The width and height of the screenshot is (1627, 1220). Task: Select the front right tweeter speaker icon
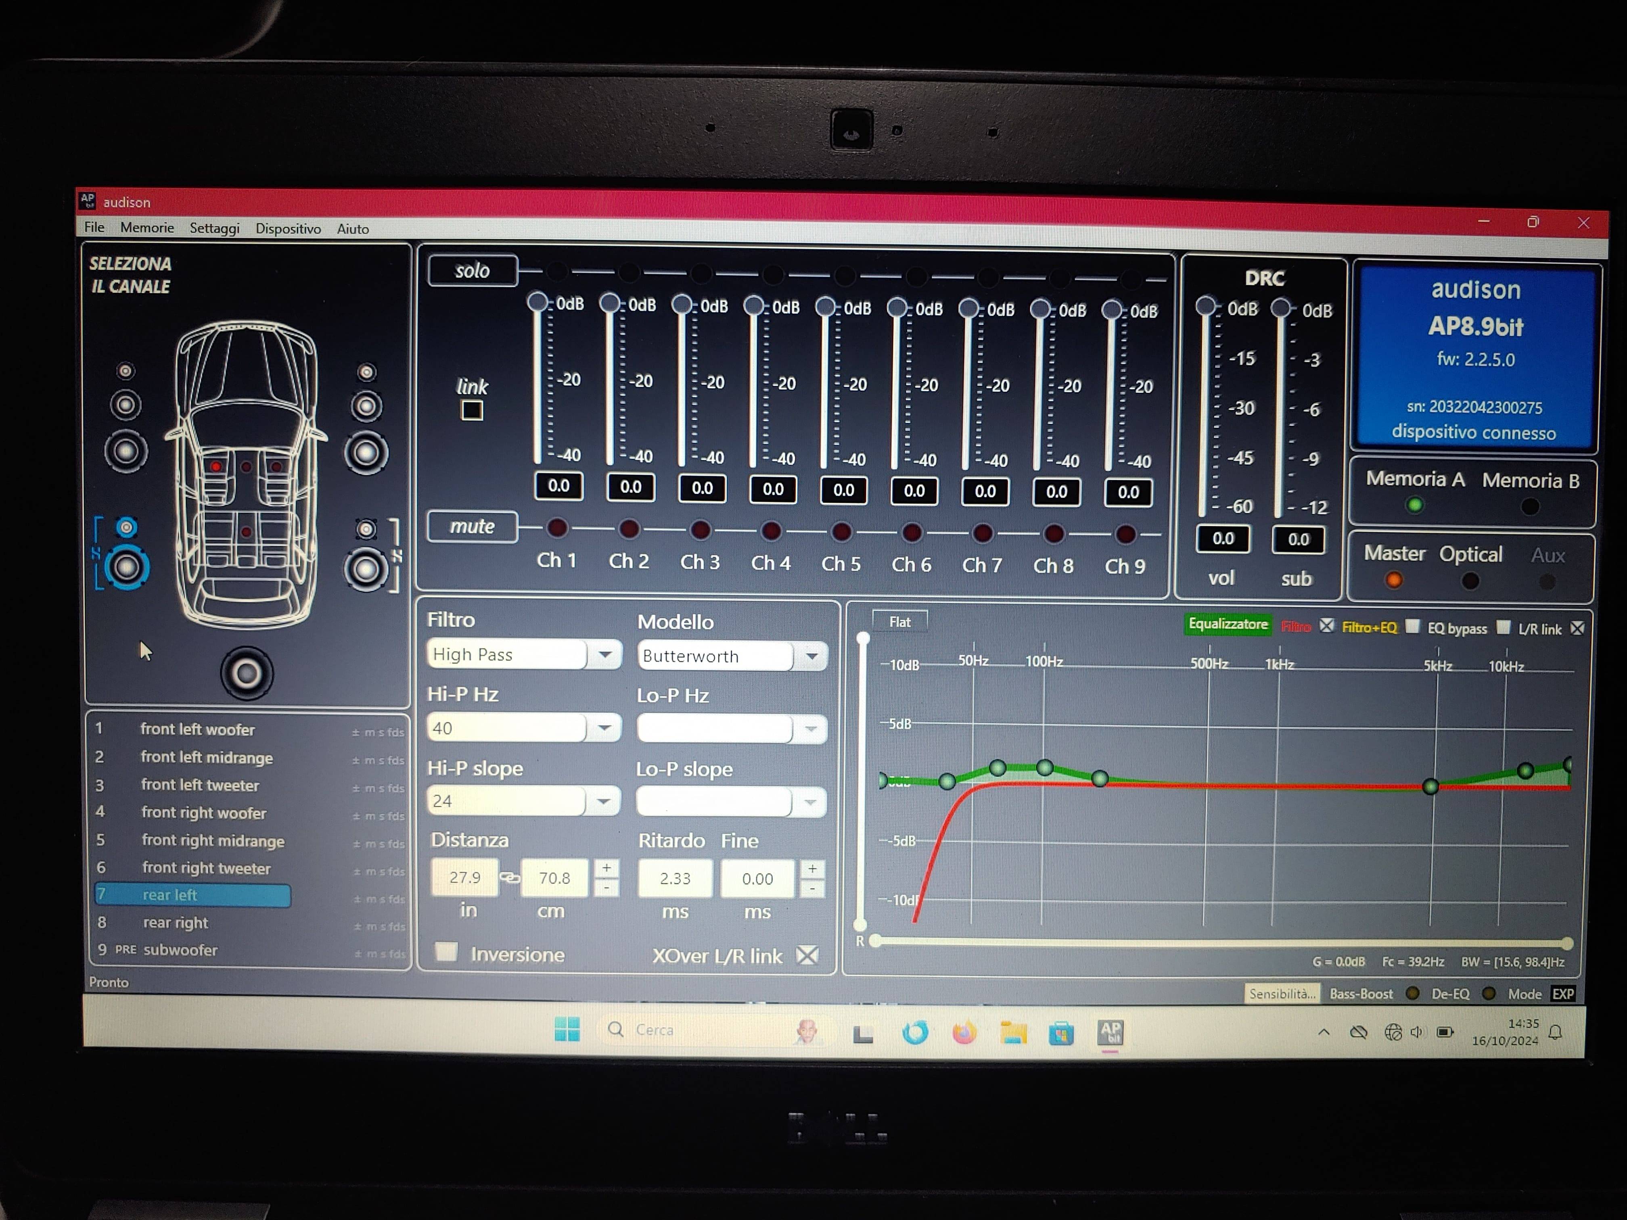366,373
